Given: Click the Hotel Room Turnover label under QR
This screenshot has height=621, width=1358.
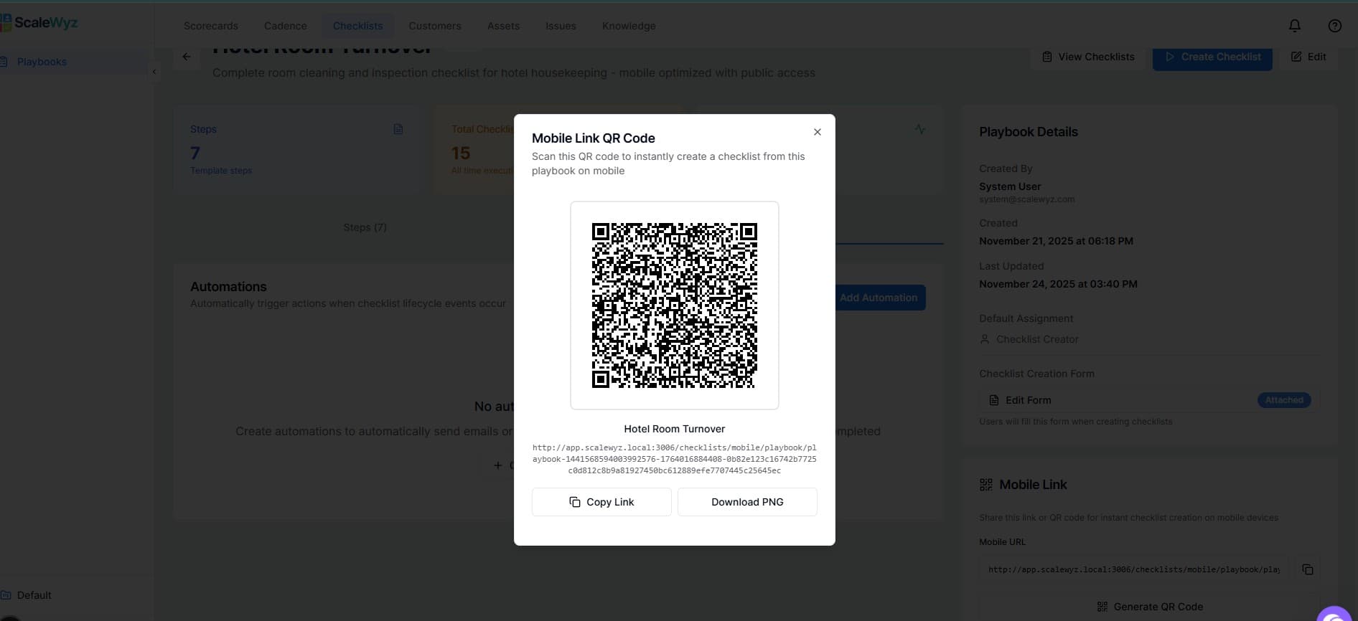Looking at the screenshot, I should point(675,429).
